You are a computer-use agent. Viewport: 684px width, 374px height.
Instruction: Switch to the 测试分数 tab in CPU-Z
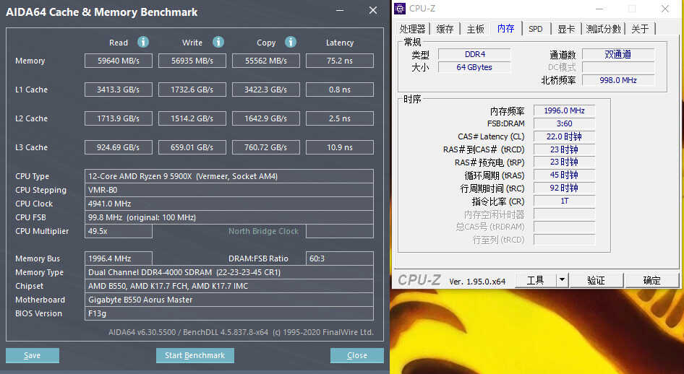pyautogui.click(x=603, y=29)
